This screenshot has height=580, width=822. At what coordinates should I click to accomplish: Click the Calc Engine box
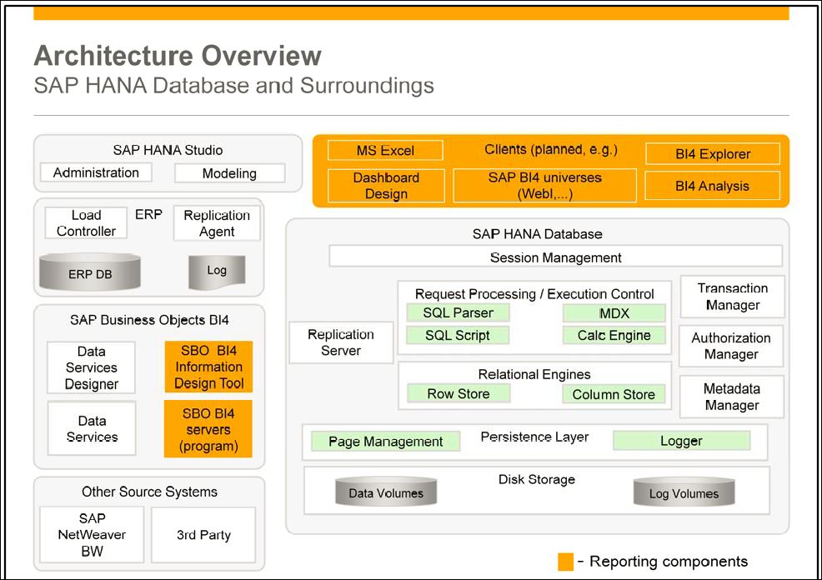(x=614, y=335)
